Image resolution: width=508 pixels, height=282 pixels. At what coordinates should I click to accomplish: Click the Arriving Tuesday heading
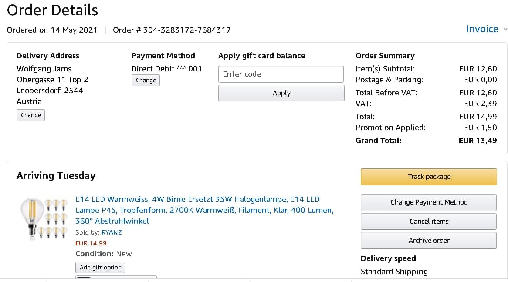tap(56, 176)
